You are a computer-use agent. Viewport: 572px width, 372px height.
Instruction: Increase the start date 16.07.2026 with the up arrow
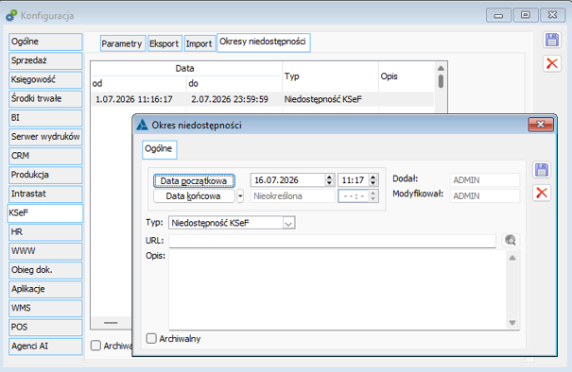pyautogui.click(x=329, y=178)
